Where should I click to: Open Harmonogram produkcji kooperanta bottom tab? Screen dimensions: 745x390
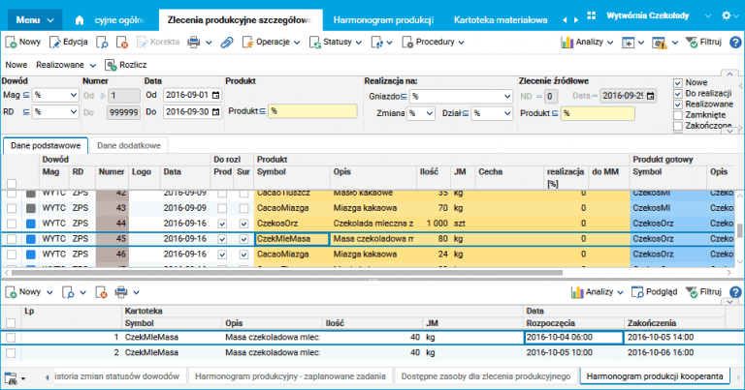click(x=655, y=376)
